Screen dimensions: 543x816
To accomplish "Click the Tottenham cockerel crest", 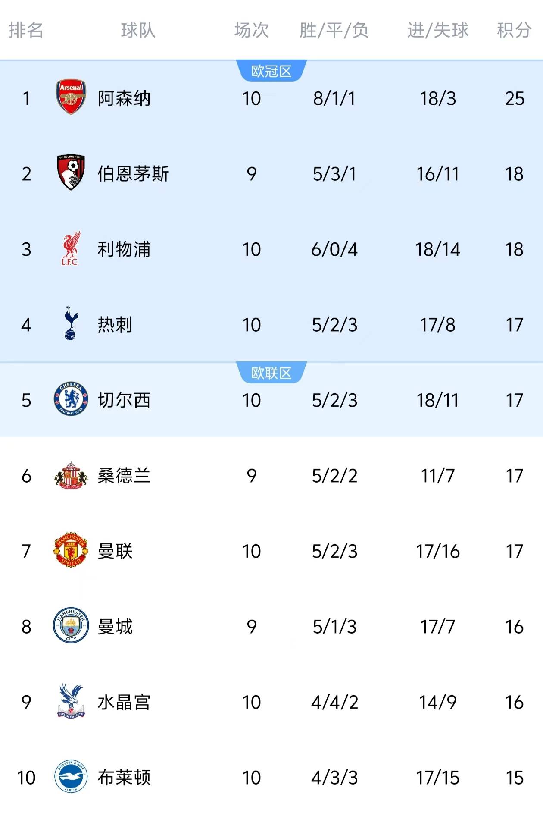I will [x=71, y=324].
